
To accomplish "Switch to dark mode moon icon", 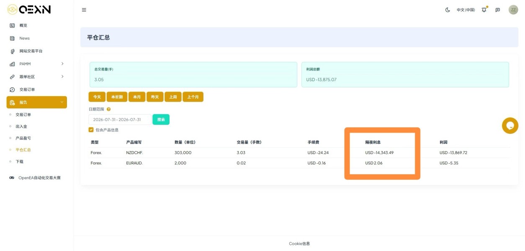I will tap(448, 10).
